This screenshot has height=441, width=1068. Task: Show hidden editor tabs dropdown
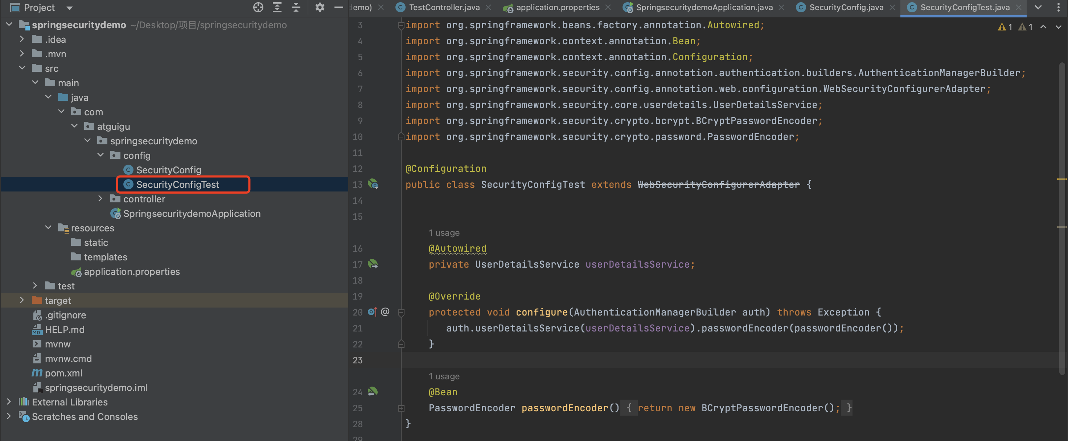click(1038, 8)
